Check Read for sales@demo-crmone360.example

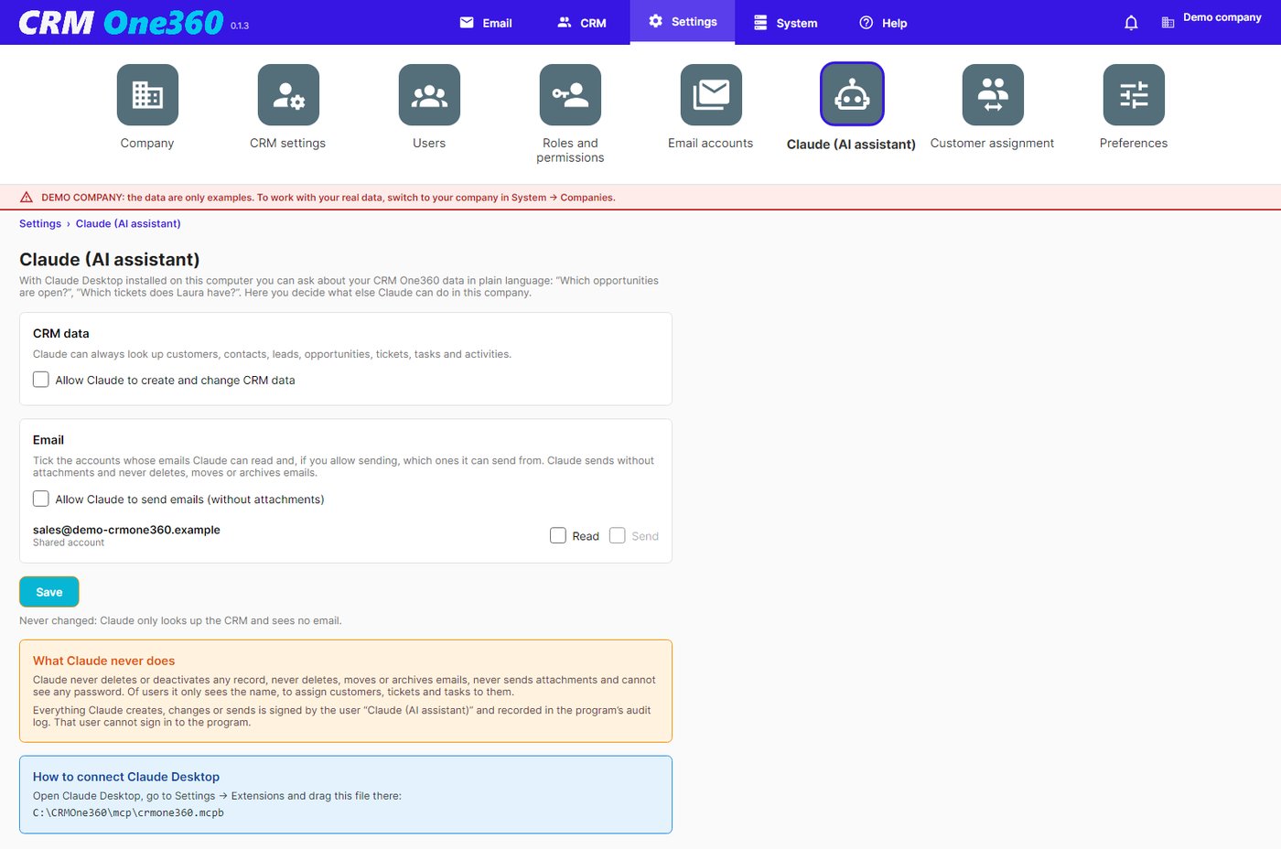click(558, 535)
